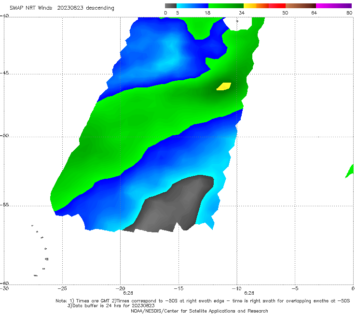
Task: Click the brown segment of the color bar
Action: click(x=301, y=6)
